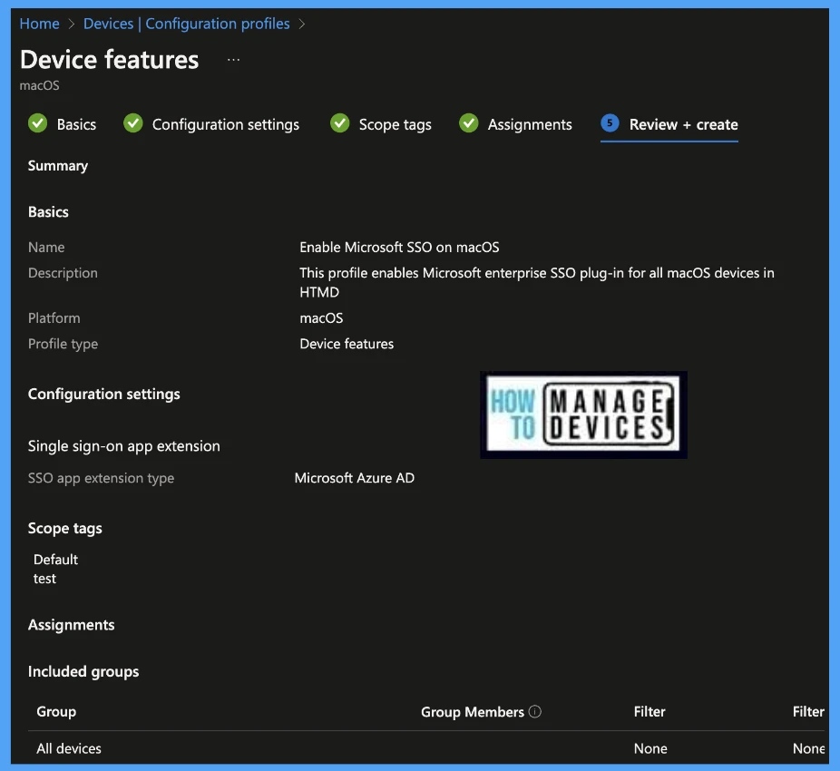Click the green checkmark beside Configuration settings tab
Screen dimensions: 840x771
point(132,123)
